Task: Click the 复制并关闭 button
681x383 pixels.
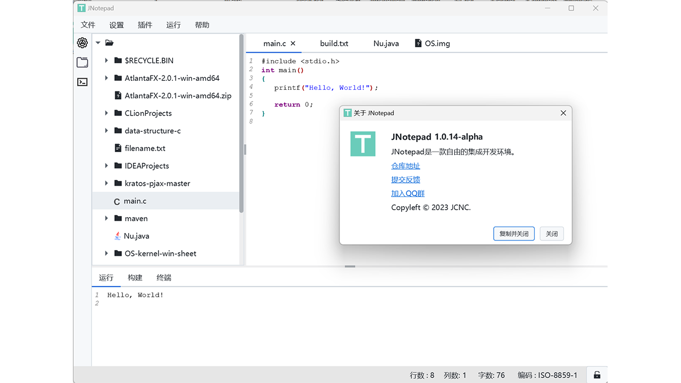Action: [513, 234]
